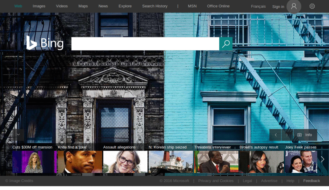329x190 pixels.
Task: Open the Help footer link
Action: click(290, 181)
